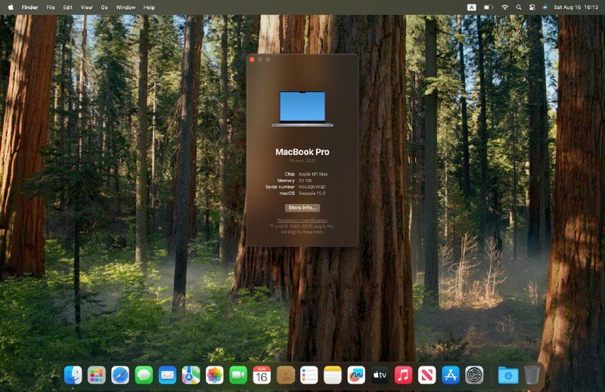Viewport: 605px width, 392px height.
Task: Open the Help menu
Action: (149, 7)
